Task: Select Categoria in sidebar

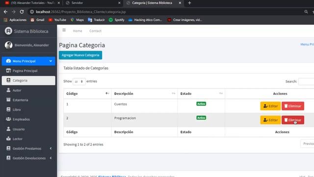Action: [28, 81]
